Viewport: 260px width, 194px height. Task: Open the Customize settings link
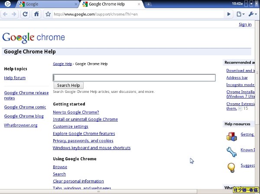point(71,126)
